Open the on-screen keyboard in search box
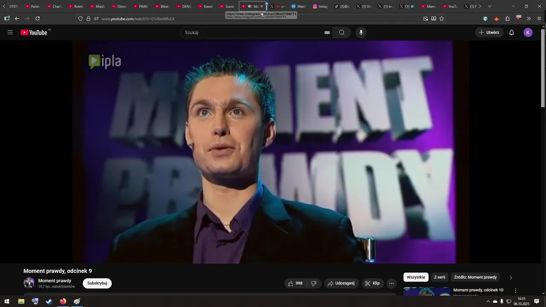This screenshot has width=546, height=307. (327, 32)
